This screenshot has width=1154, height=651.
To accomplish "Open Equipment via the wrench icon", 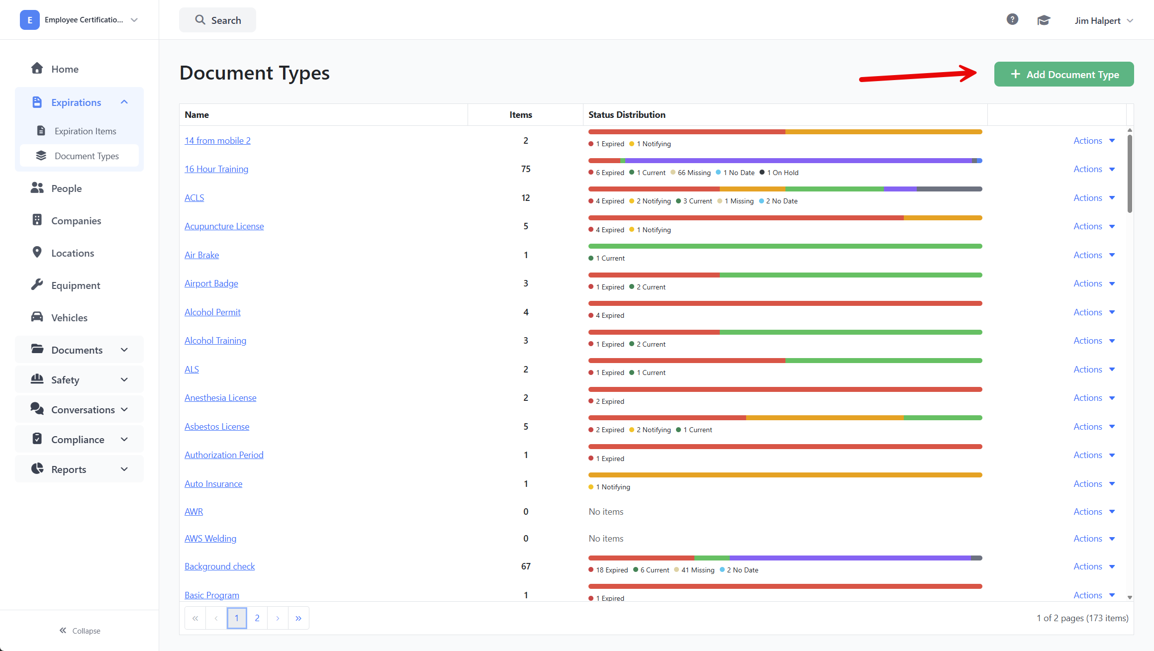I will click(x=37, y=285).
